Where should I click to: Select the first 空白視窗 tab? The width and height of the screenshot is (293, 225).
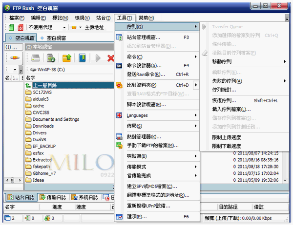pyautogui.click(x=21, y=38)
